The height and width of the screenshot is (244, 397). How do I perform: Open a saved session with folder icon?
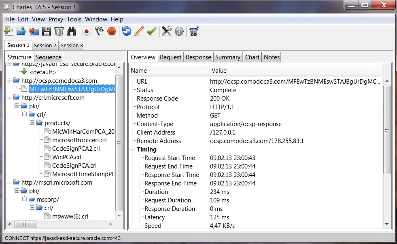pos(21,32)
